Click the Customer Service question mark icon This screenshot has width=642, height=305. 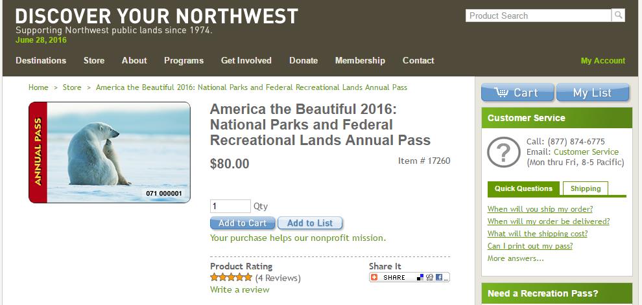(503, 152)
